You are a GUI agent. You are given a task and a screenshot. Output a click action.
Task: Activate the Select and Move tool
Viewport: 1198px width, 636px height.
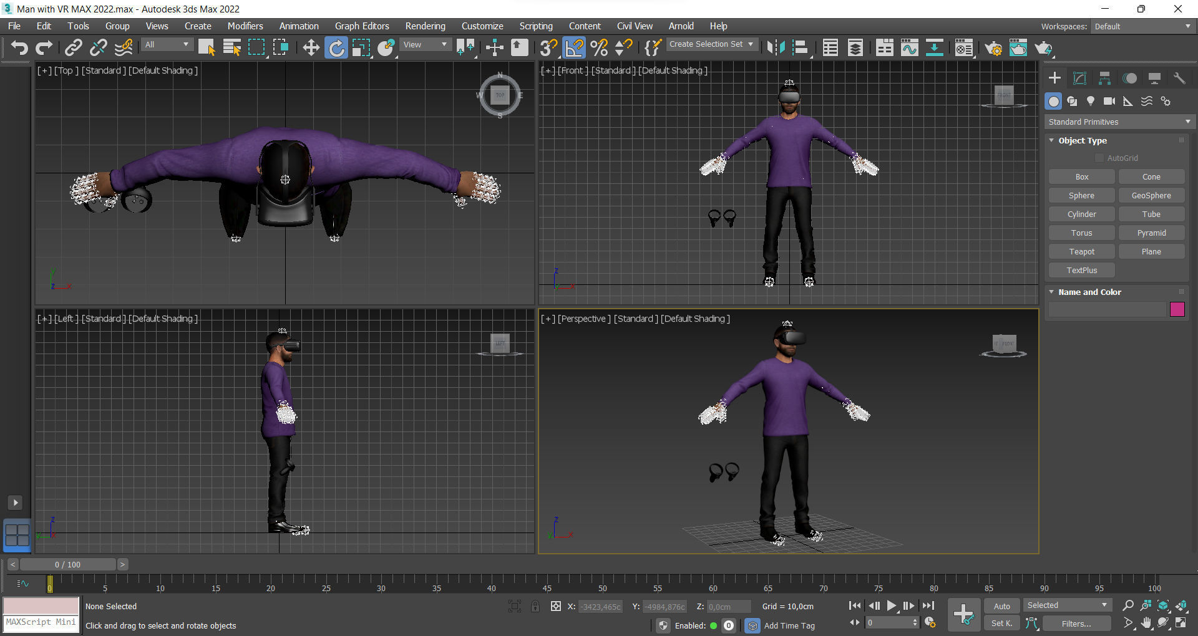pos(311,48)
